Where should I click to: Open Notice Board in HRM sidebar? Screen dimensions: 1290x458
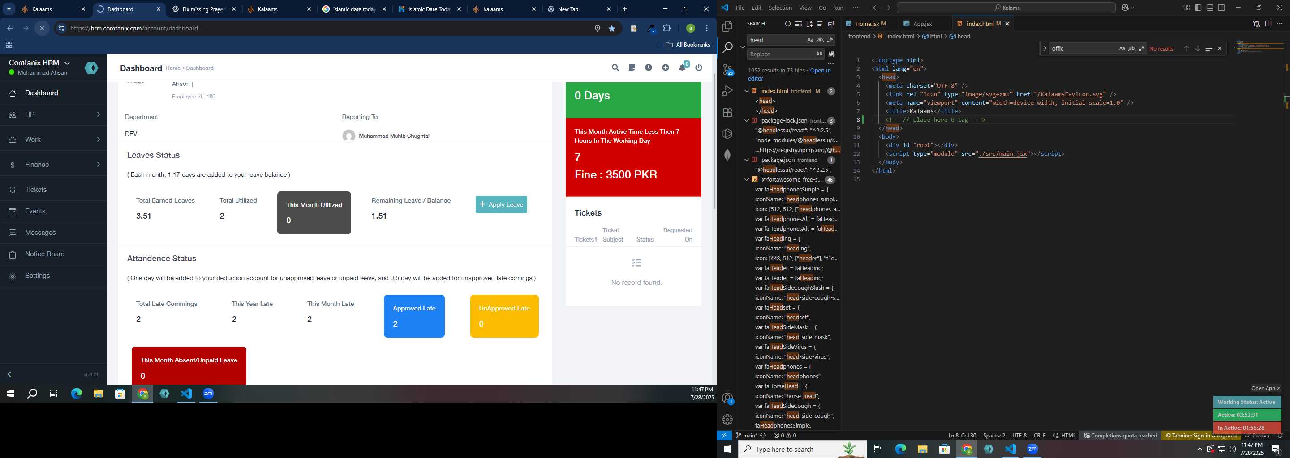[54, 254]
